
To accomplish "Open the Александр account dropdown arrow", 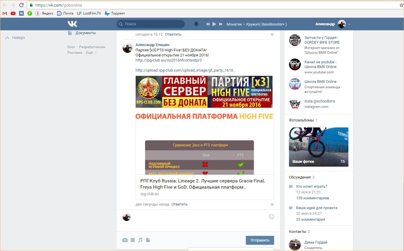I will [349, 24].
